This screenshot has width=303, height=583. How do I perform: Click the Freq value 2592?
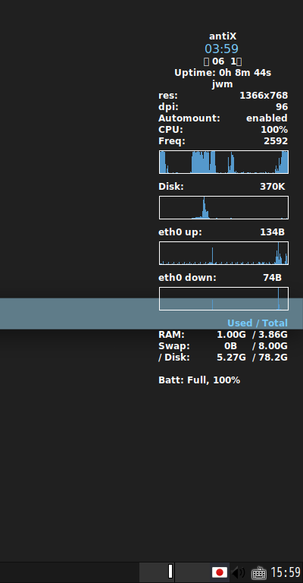pos(276,141)
